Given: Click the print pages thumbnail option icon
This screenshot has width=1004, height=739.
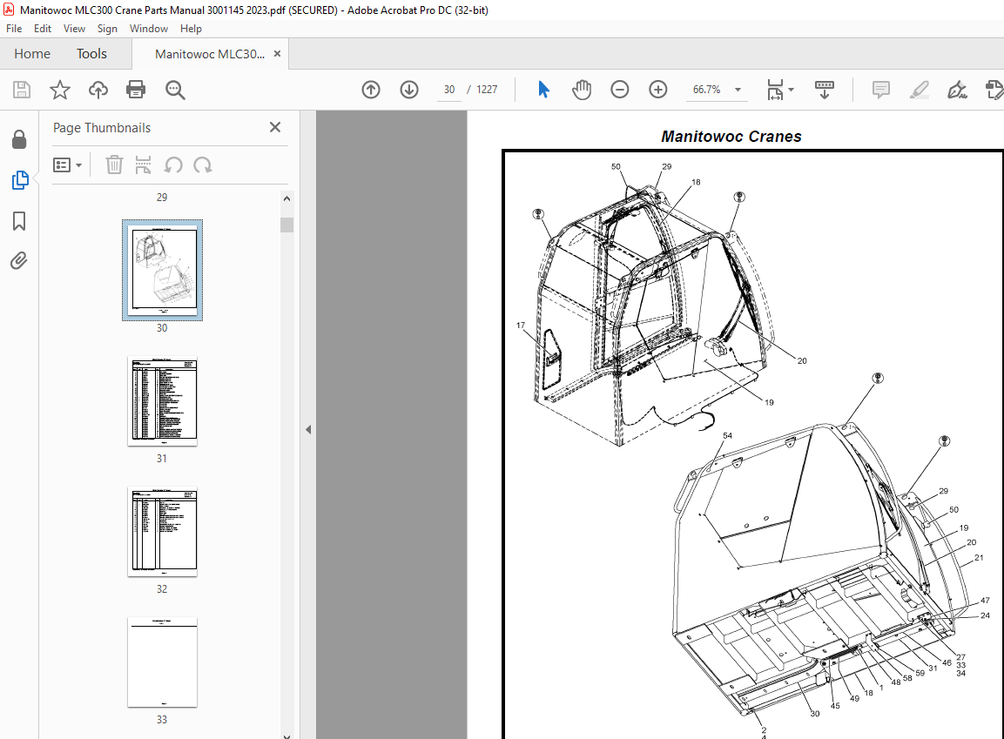Looking at the screenshot, I should [144, 165].
